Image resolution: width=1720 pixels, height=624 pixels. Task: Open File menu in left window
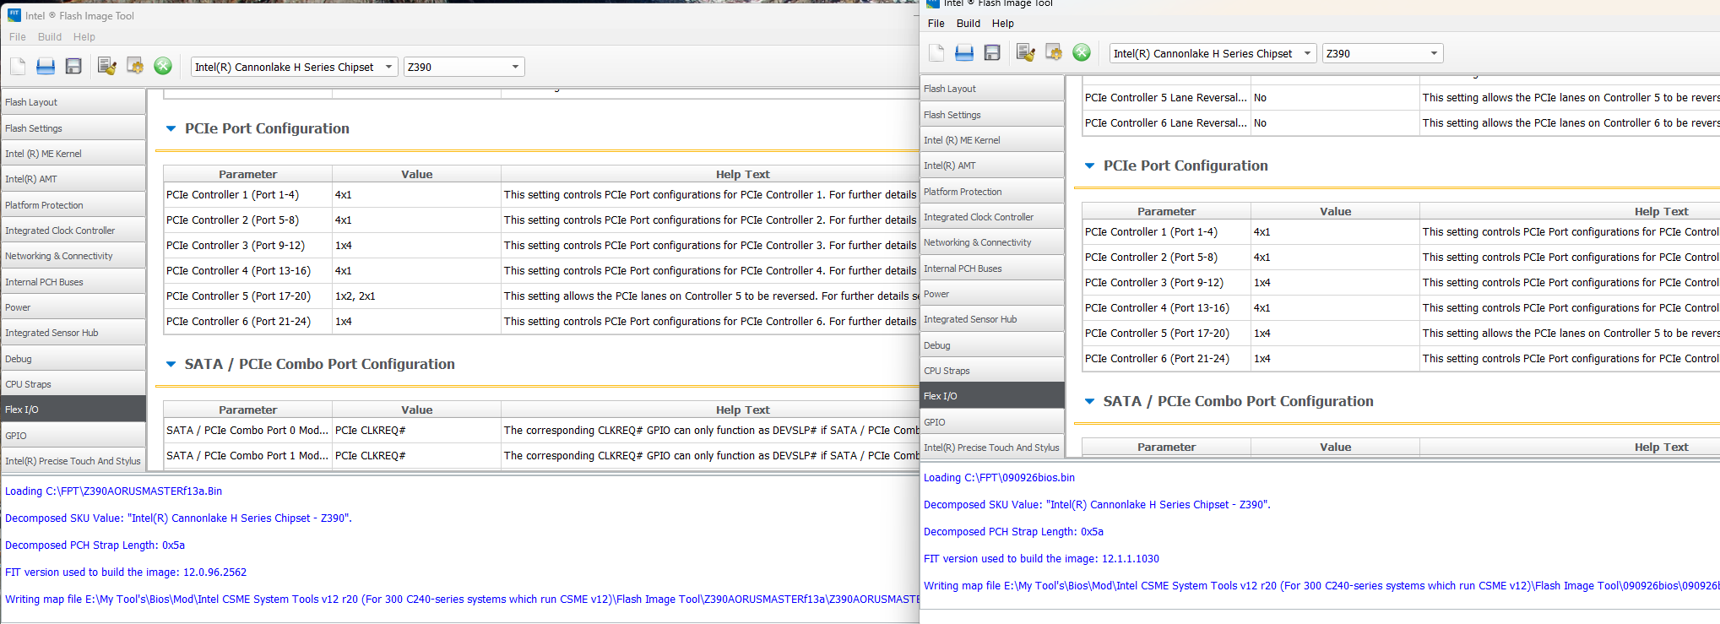(18, 37)
